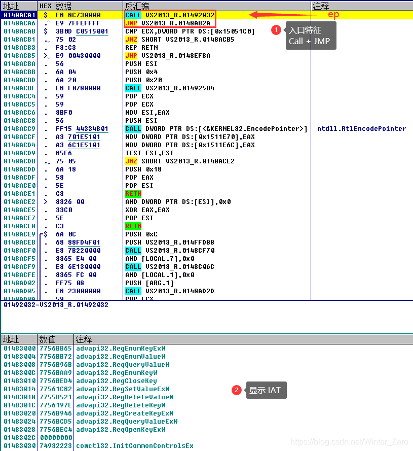This screenshot has height=451, width=413.
Task: Click the 数值 column header in dump pane
Action: pos(55,339)
